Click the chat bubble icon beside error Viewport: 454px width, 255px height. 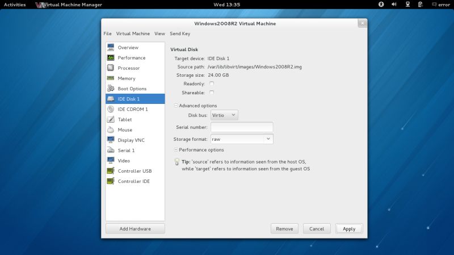pyautogui.click(x=434, y=5)
